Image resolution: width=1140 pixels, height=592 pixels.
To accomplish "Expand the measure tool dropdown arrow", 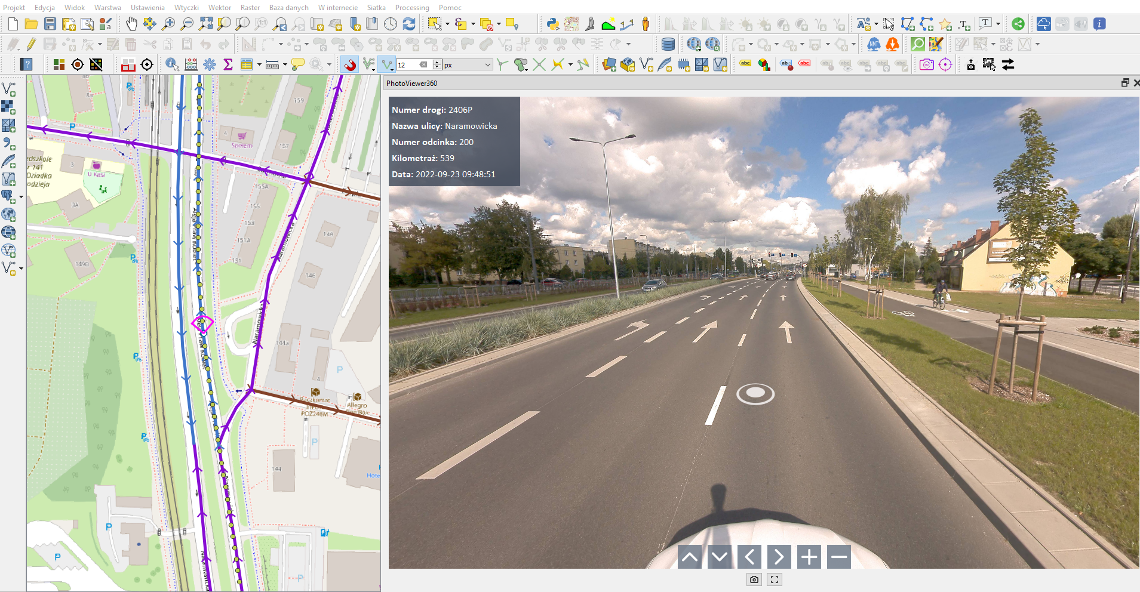I will [x=285, y=64].
